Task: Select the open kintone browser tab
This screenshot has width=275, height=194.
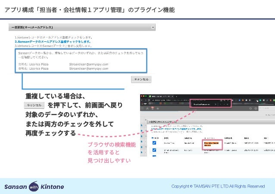Action: click(x=161, y=96)
